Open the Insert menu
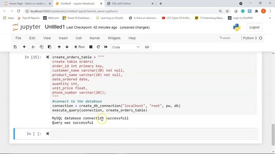This screenshot has height=154, width=275. (63, 38)
